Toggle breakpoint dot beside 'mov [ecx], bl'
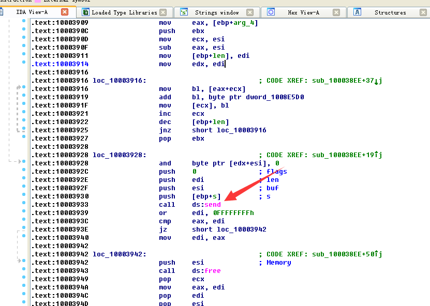Image resolution: width=430 pixels, height=306 pixels. point(24,103)
